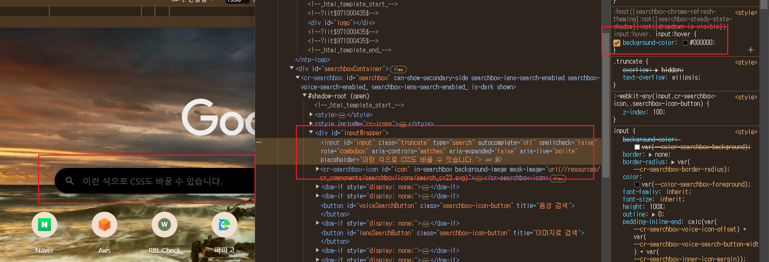Open style source link beside the plain input rule
The width and height of the screenshot is (769, 262).
pyautogui.click(x=746, y=132)
